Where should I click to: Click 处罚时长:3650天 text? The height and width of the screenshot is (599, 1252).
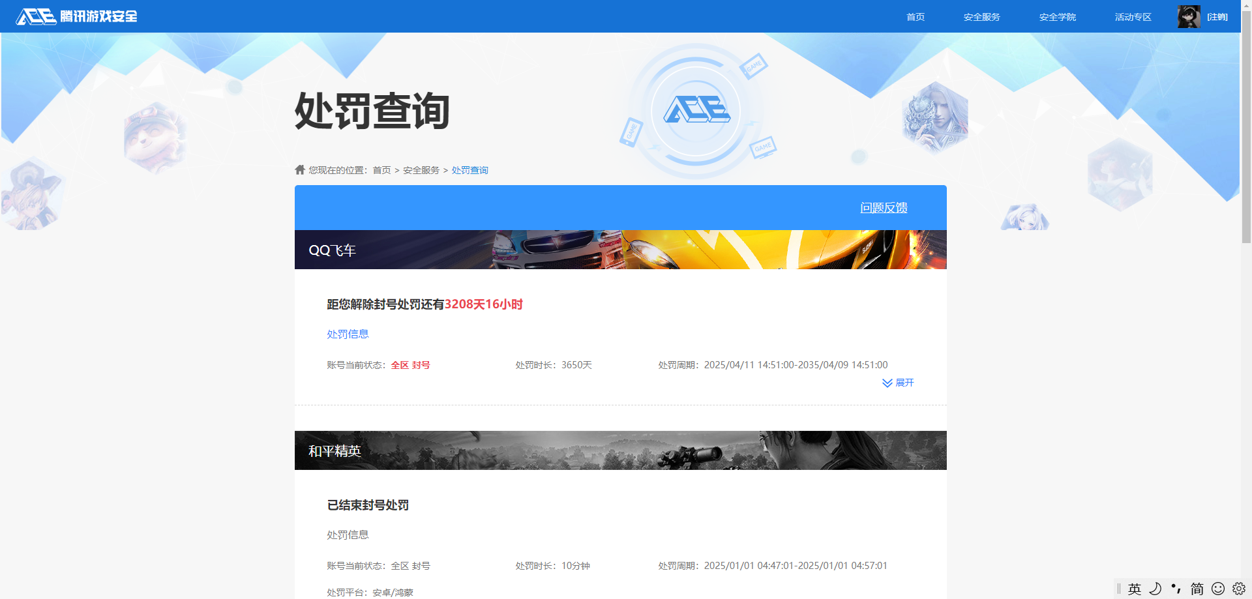pyautogui.click(x=554, y=365)
